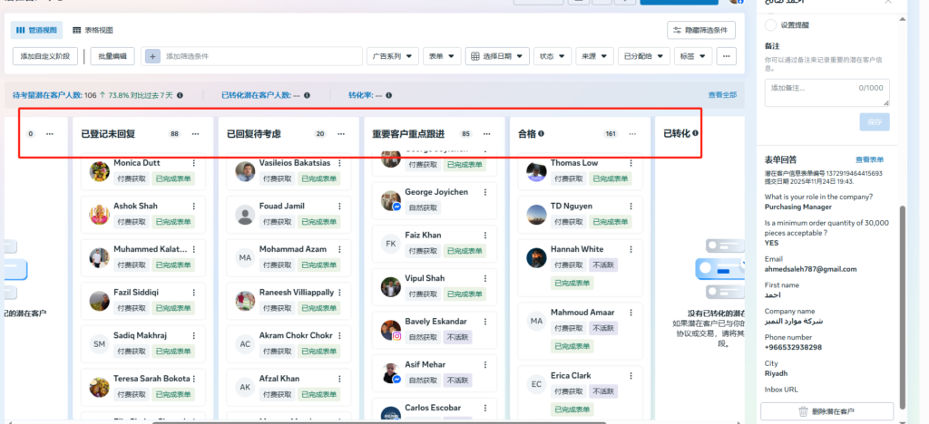This screenshot has width=929, height=424.
Task: Open the 已分配给 filter dropdown
Action: pos(642,56)
